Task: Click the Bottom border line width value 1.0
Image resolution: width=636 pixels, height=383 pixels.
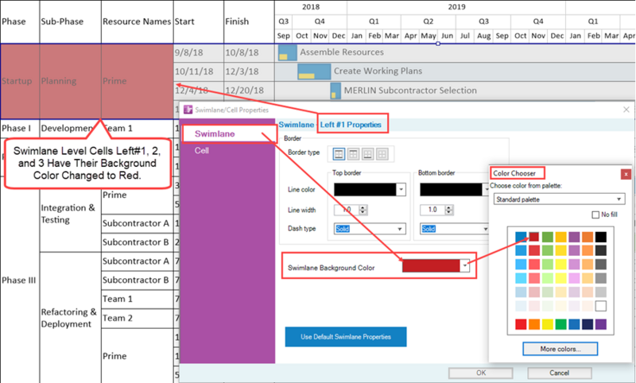Action: [432, 210]
